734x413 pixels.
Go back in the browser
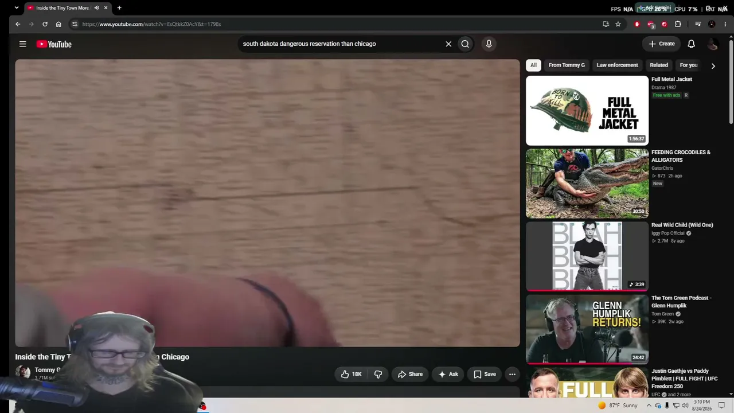[18, 24]
